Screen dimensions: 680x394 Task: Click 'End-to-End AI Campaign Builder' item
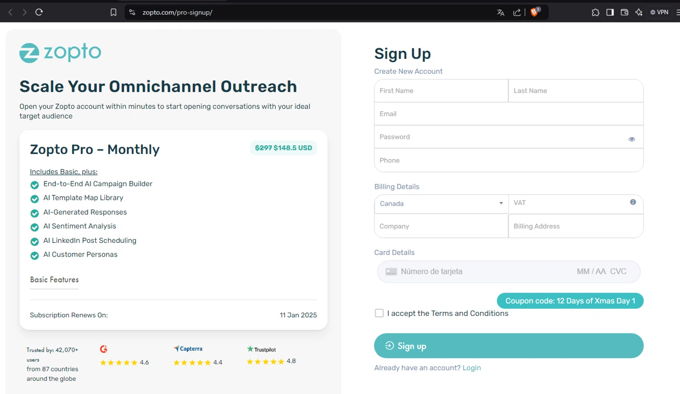click(x=98, y=184)
